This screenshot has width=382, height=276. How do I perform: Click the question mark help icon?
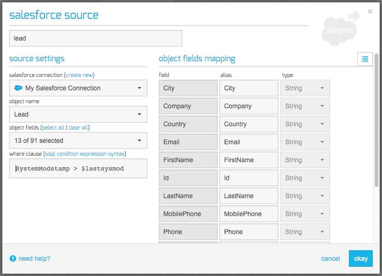(13, 258)
